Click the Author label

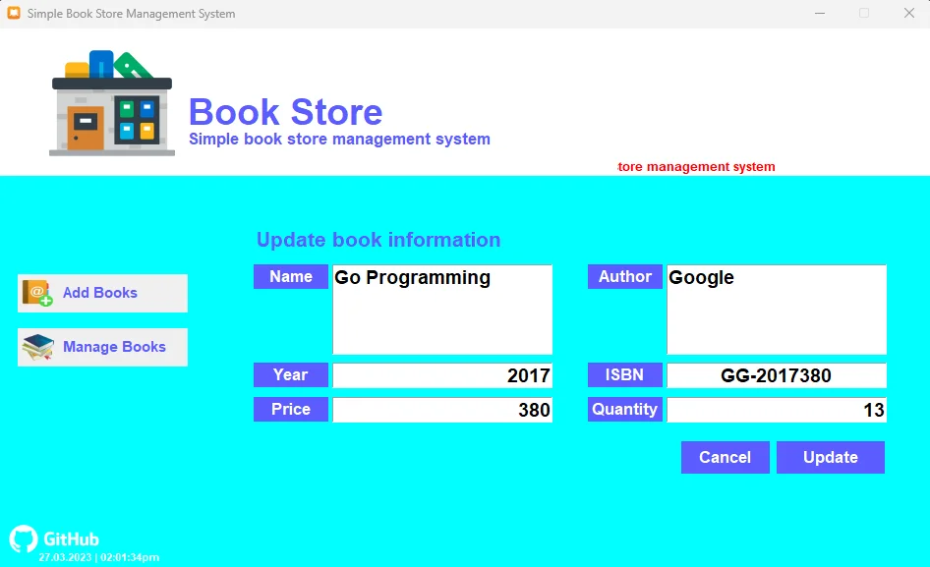tap(624, 277)
